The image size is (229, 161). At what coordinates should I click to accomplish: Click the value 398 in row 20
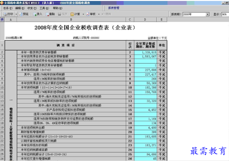point(154,132)
